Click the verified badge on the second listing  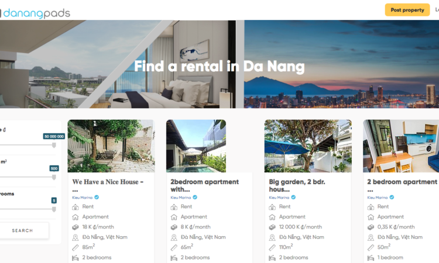[195, 198]
